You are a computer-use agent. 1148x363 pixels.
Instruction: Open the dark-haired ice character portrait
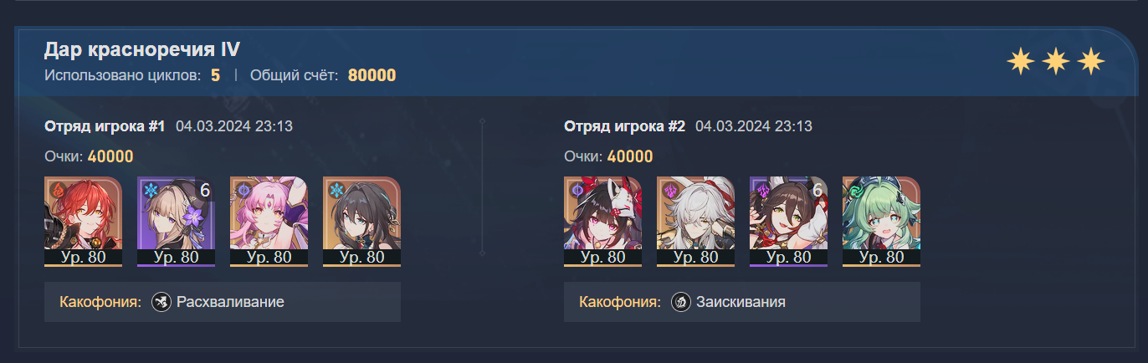(x=361, y=222)
